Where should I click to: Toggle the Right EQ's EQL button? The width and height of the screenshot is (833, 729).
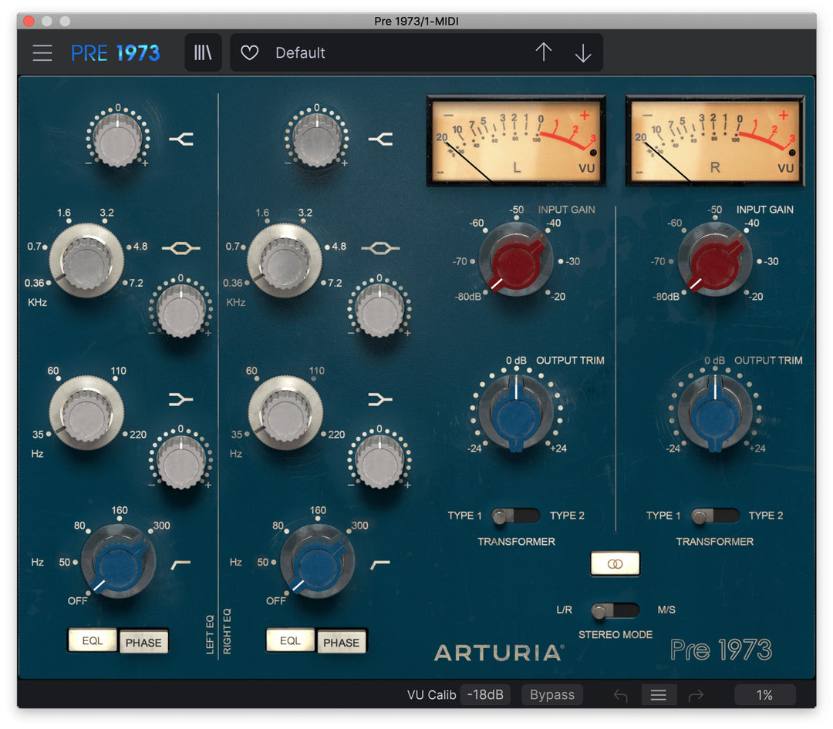point(290,640)
